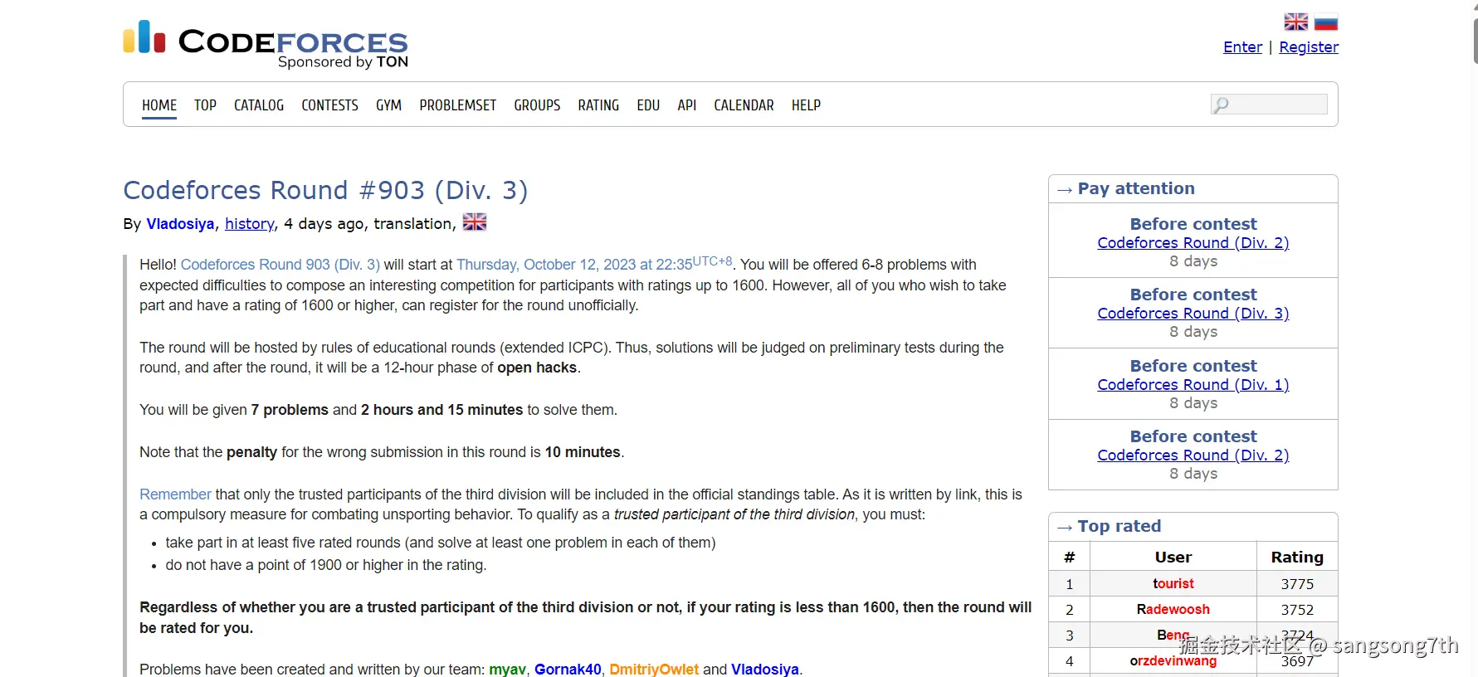Open Radewoosh's profile in Top rated
Screen dimensions: 1478x677
(x=1173, y=610)
